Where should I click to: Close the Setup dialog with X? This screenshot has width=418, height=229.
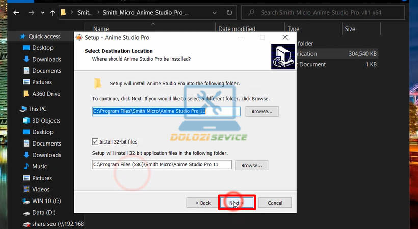tap(285, 37)
